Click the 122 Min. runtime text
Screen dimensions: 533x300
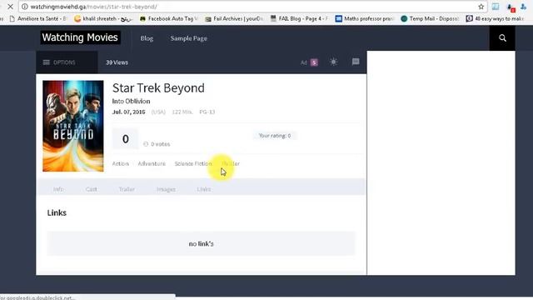[x=182, y=112]
